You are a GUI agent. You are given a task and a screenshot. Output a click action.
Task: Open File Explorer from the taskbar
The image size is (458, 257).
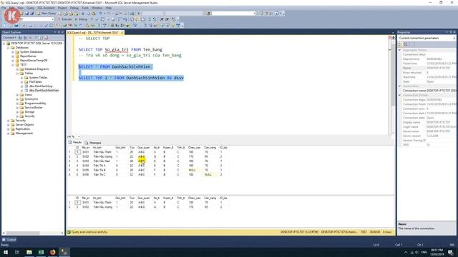click(29, 252)
